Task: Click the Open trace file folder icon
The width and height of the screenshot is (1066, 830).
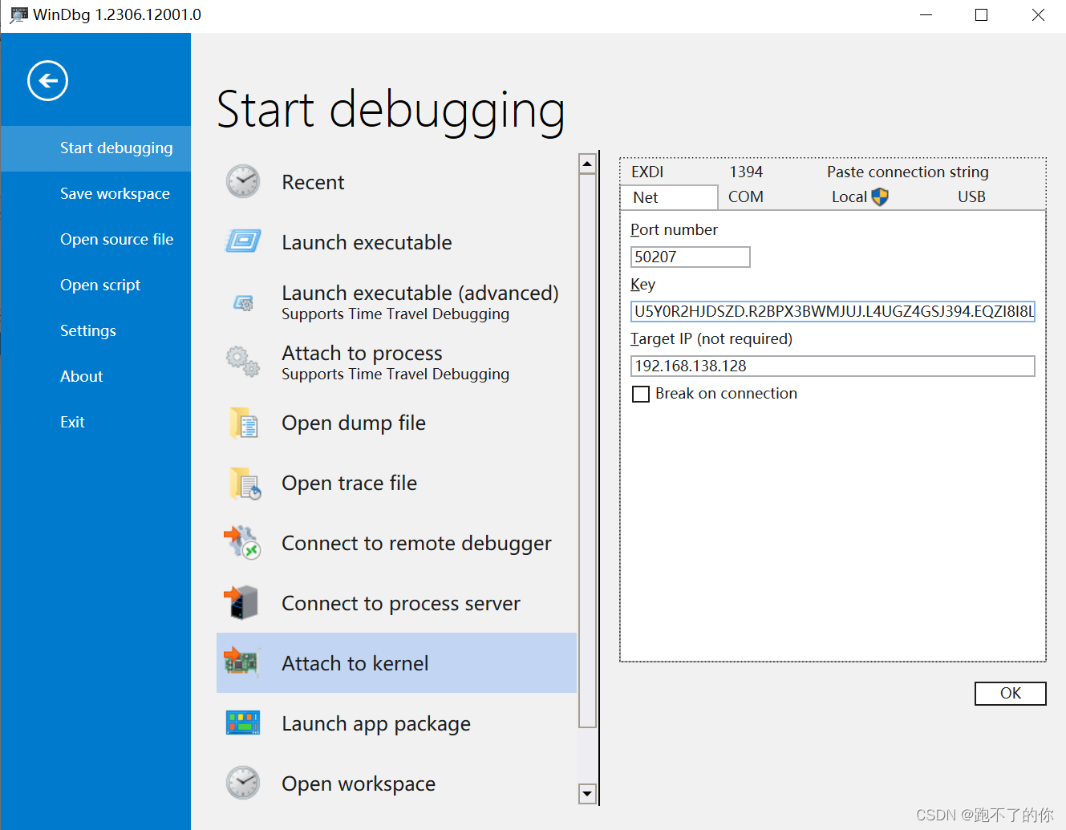Action: pyautogui.click(x=245, y=483)
